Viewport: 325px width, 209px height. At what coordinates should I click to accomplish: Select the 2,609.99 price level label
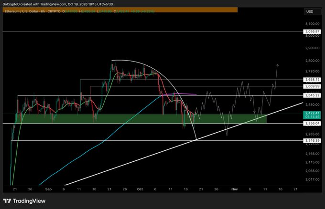(x=312, y=86)
